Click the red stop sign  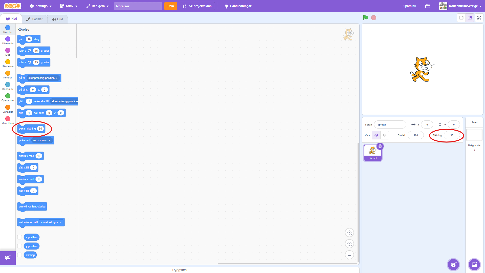coord(373,18)
